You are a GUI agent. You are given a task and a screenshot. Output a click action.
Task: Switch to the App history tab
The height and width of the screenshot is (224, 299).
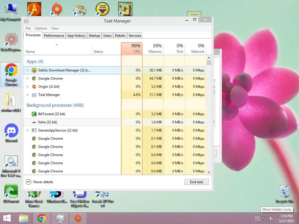coord(76,36)
